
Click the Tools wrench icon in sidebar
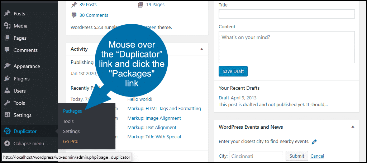coord(7,103)
